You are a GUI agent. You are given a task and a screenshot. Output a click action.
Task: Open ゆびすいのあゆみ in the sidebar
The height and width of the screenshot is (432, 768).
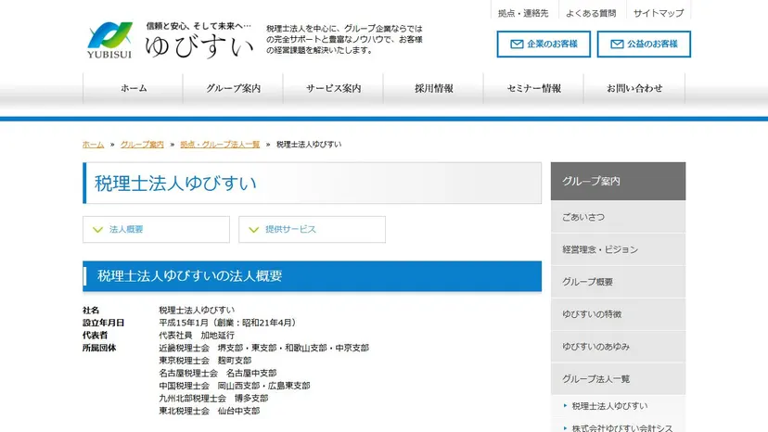pos(618,347)
